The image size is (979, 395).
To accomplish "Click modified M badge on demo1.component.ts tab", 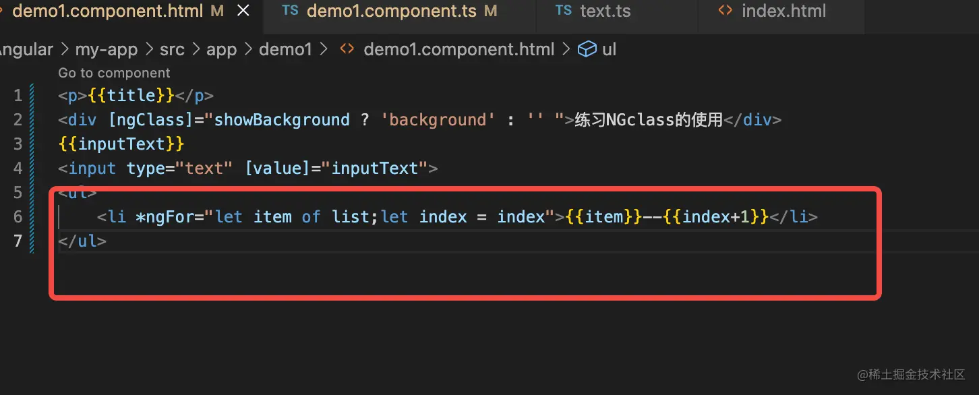I will [x=491, y=11].
